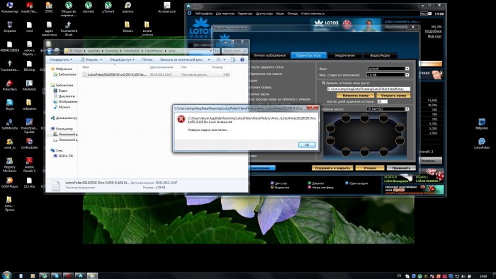This screenshot has width=496, height=279.
Task: Click Открыть папку button
Action: tap(393, 96)
